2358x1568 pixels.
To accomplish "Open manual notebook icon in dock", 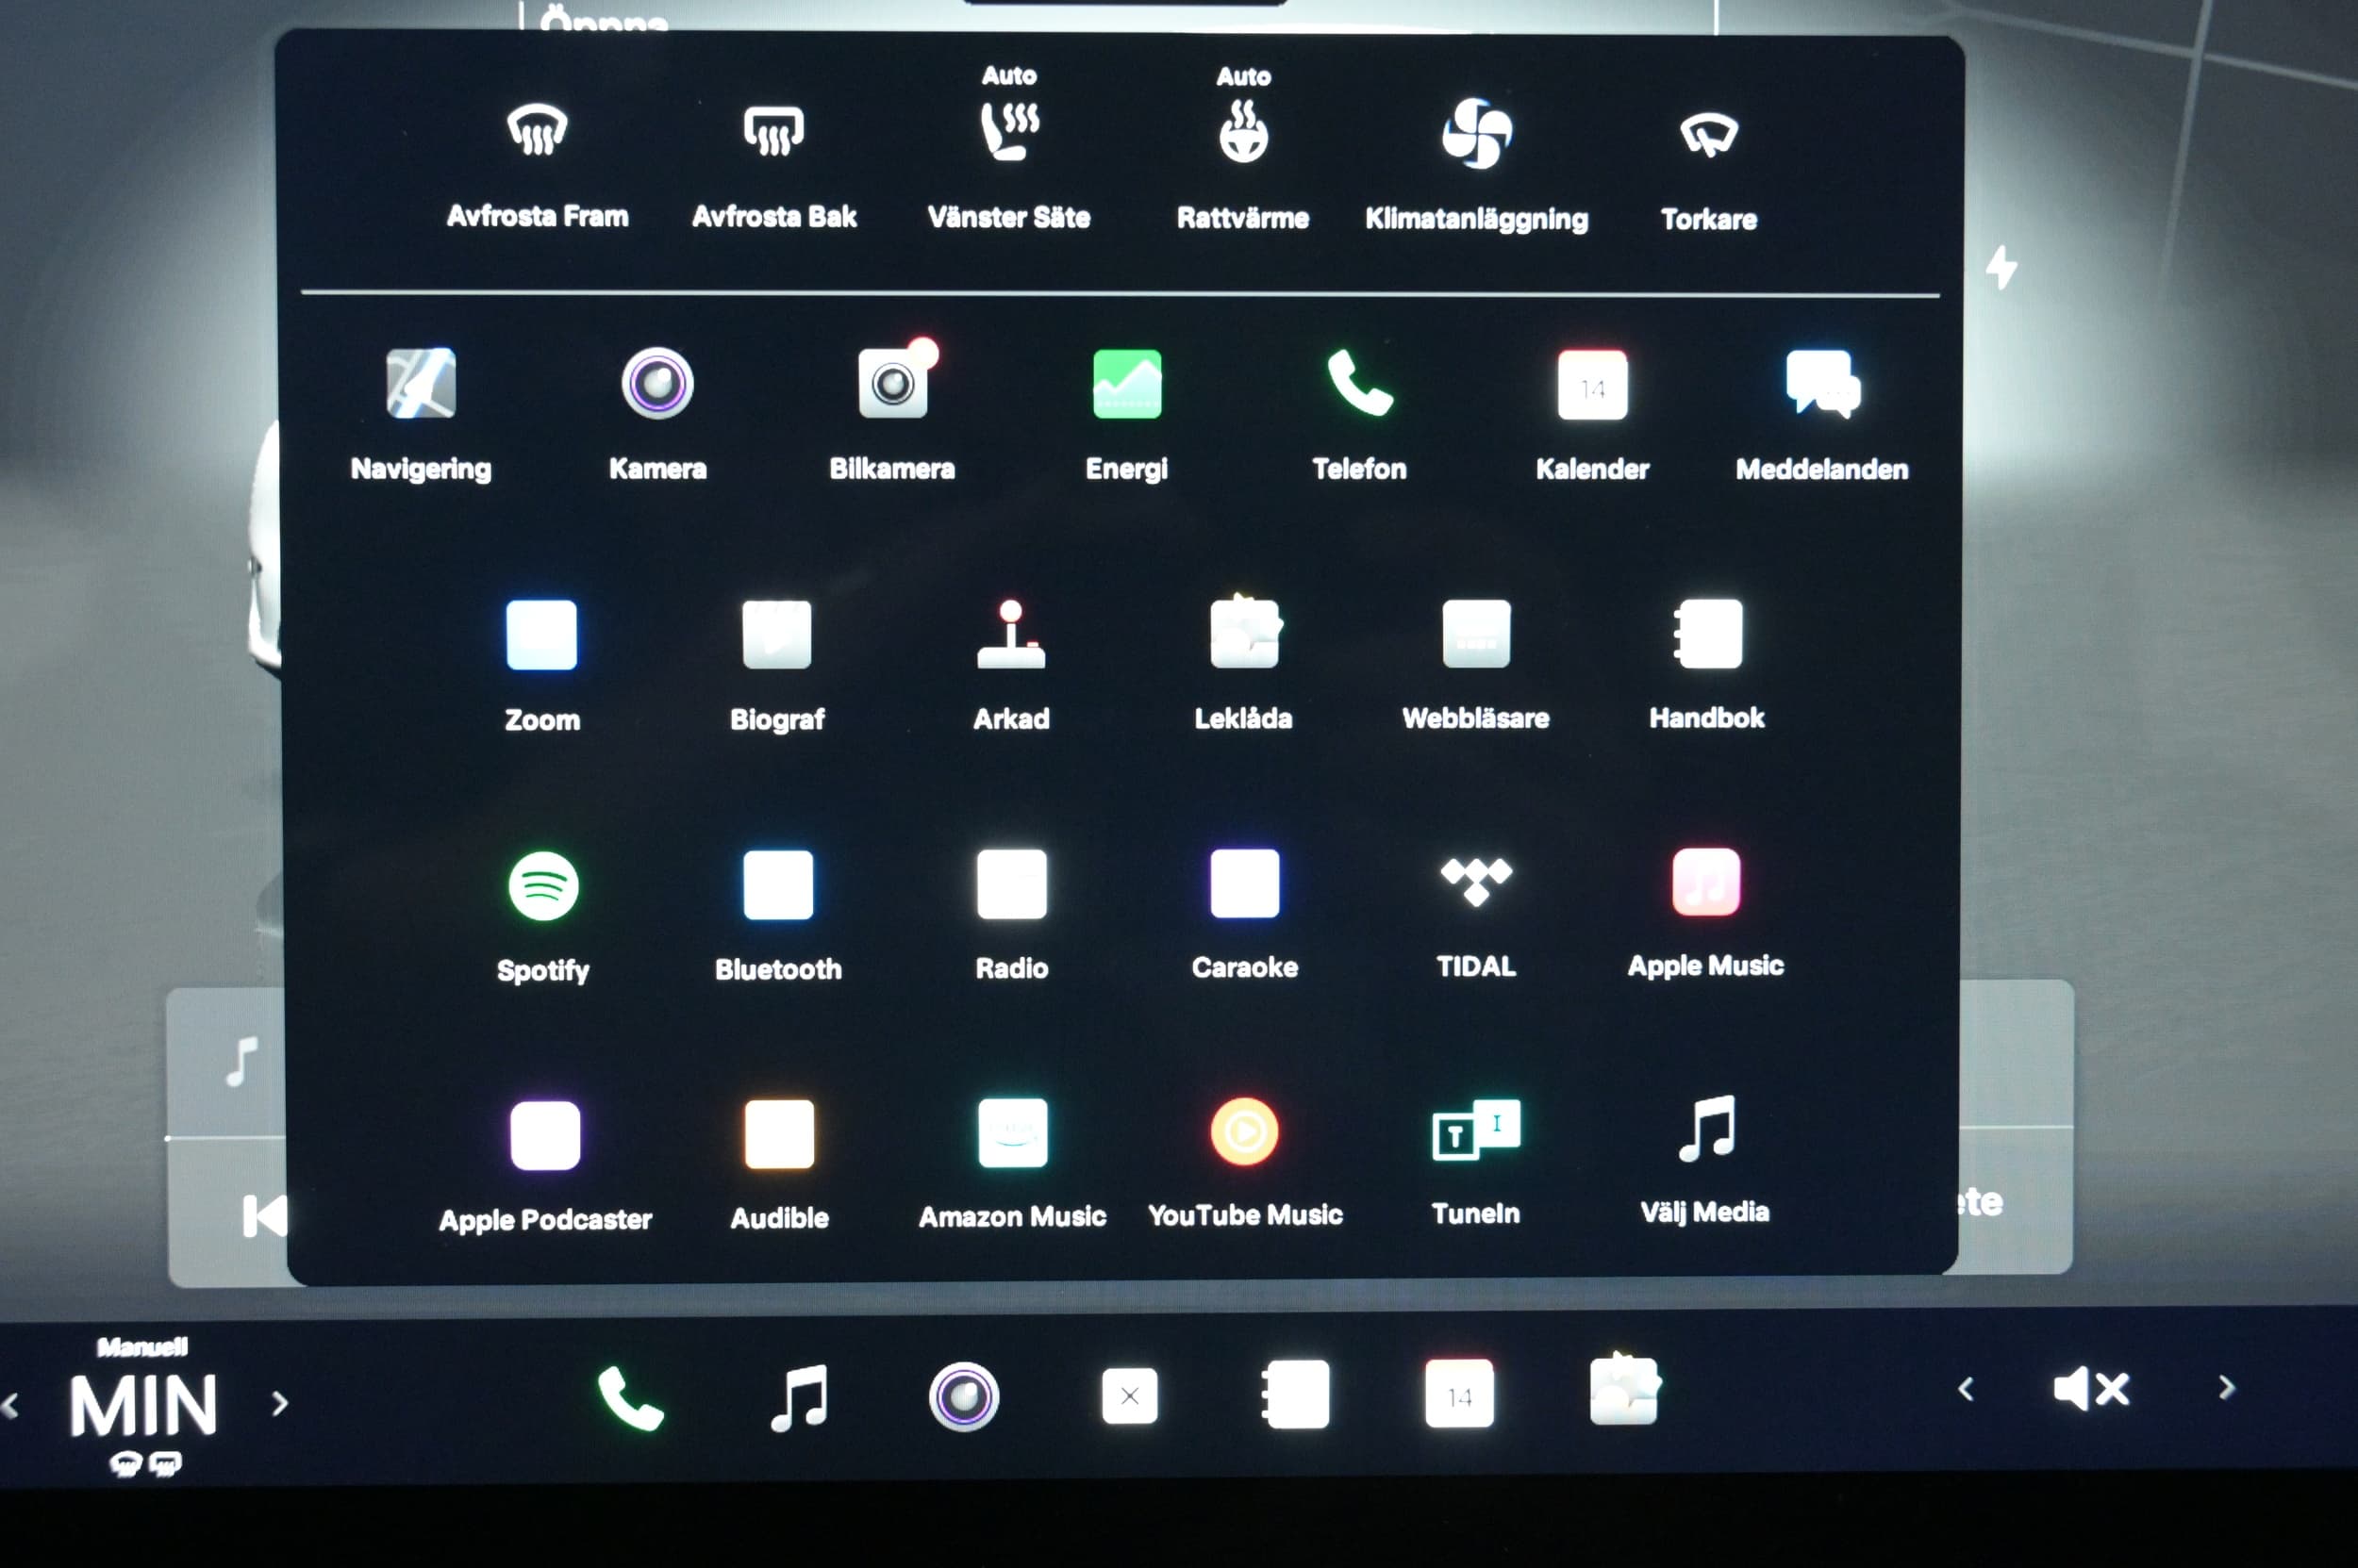I will [x=1296, y=1394].
